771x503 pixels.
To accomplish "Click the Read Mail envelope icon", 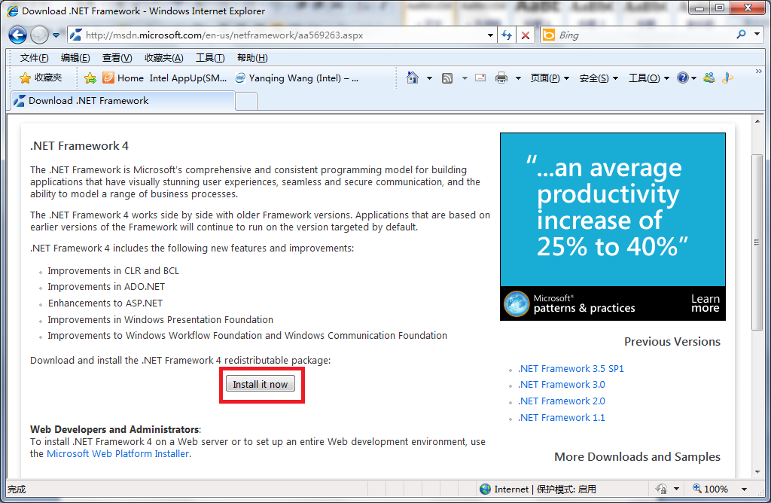I will [480, 78].
